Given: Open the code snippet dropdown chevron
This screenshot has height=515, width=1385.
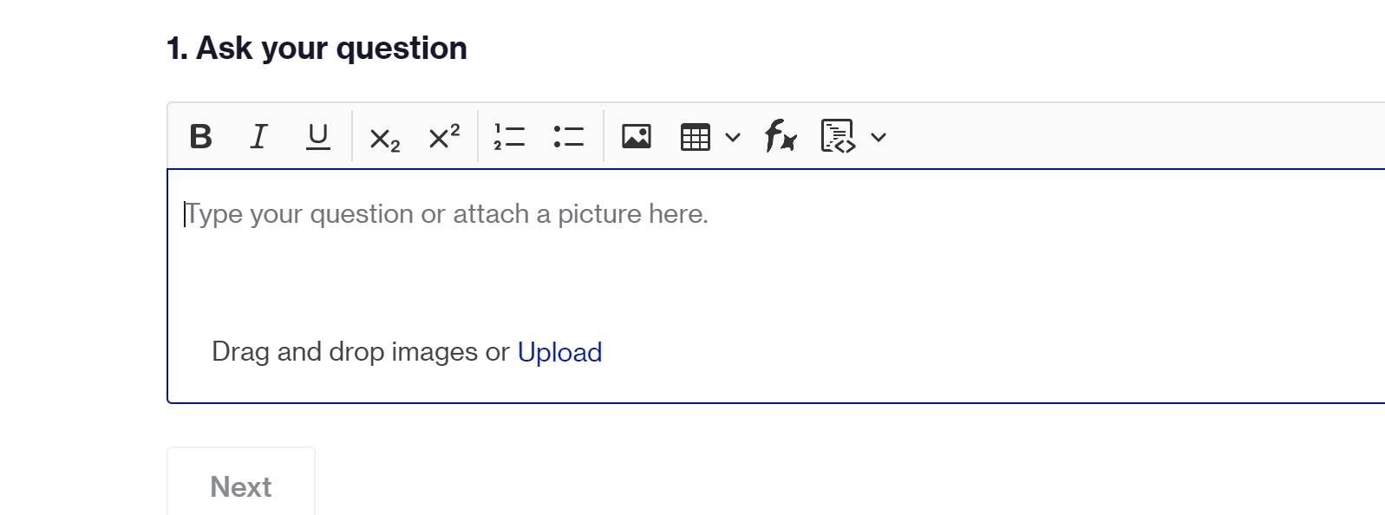Looking at the screenshot, I should point(879,137).
